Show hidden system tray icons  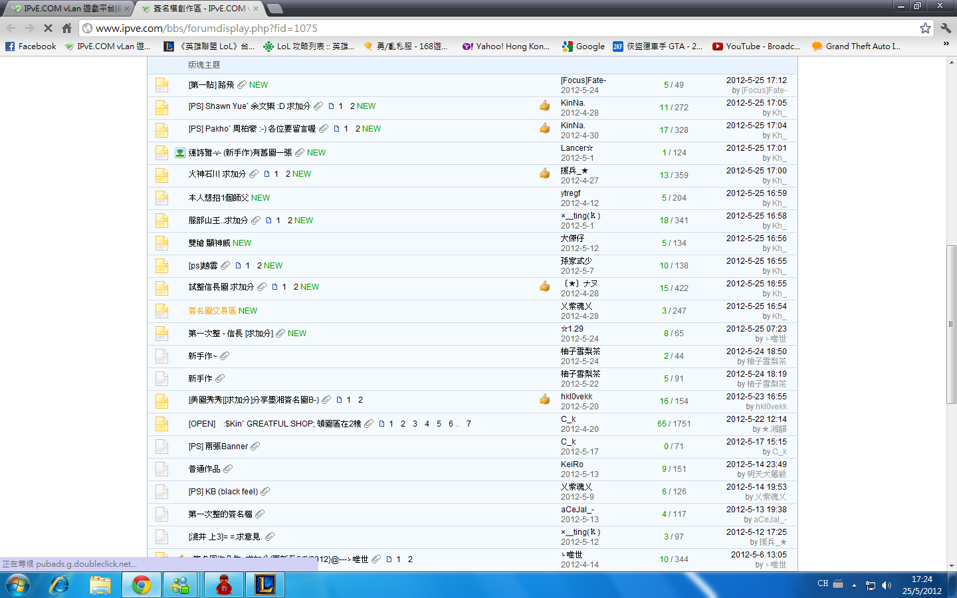(854, 585)
